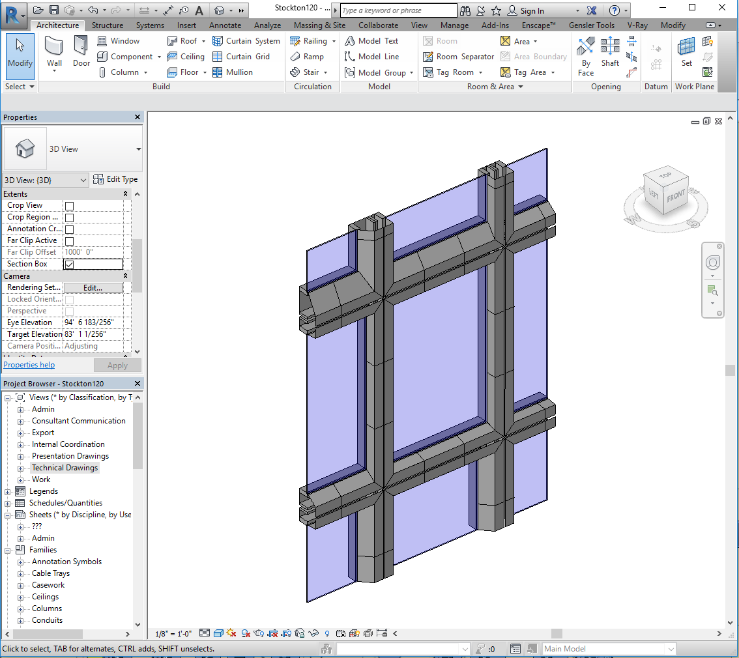
Task: Open the Properties help link
Action: click(29, 365)
